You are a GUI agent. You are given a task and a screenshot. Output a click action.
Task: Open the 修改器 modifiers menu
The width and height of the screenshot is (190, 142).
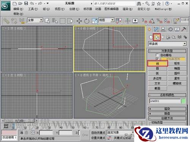point(87,9)
